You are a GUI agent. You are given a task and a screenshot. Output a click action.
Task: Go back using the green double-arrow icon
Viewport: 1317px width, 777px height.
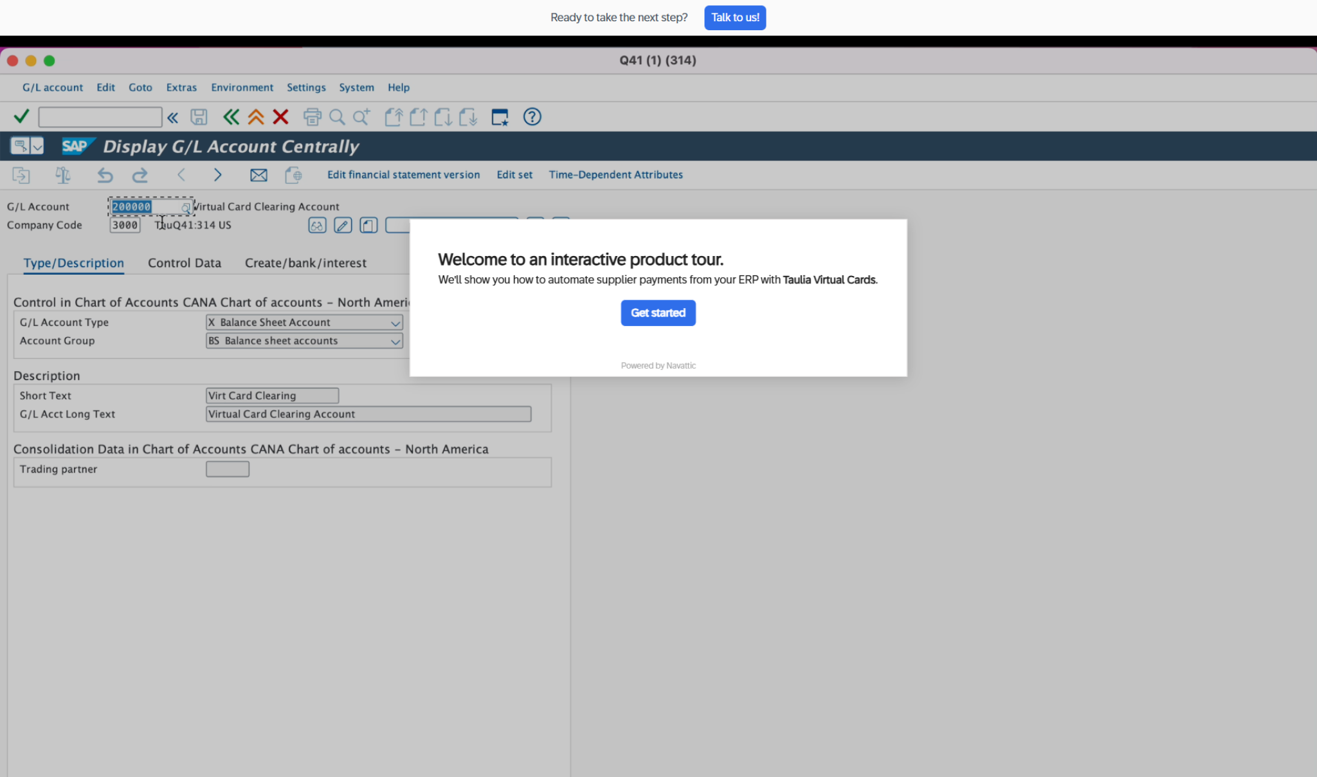[x=231, y=116]
